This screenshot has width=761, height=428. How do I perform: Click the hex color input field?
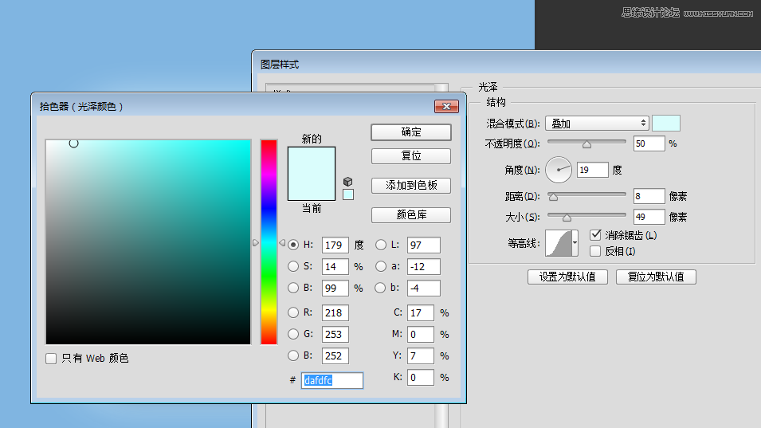click(x=332, y=381)
